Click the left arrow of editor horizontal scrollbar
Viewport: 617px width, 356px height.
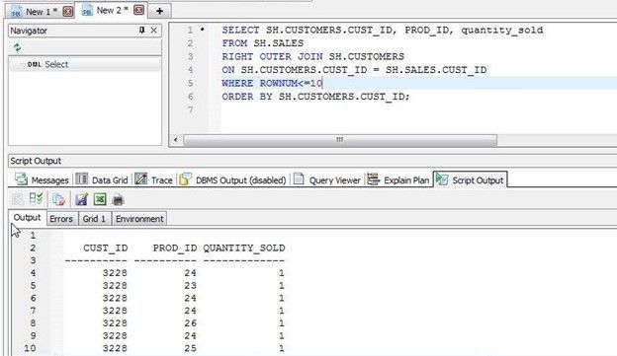coord(175,139)
